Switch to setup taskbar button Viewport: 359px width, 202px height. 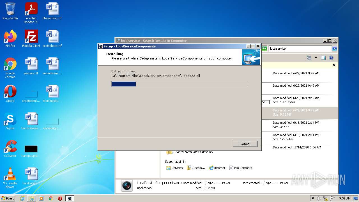(70, 198)
